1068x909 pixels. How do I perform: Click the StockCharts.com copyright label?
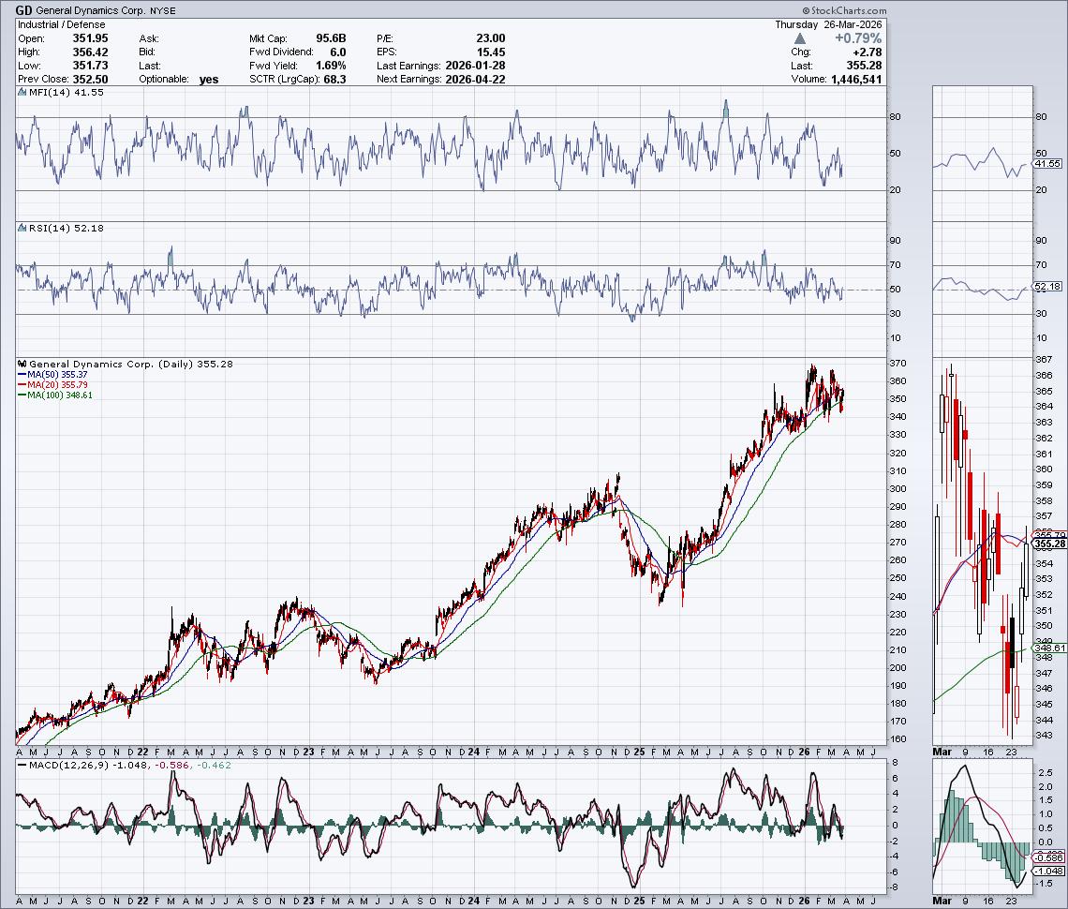[844, 10]
